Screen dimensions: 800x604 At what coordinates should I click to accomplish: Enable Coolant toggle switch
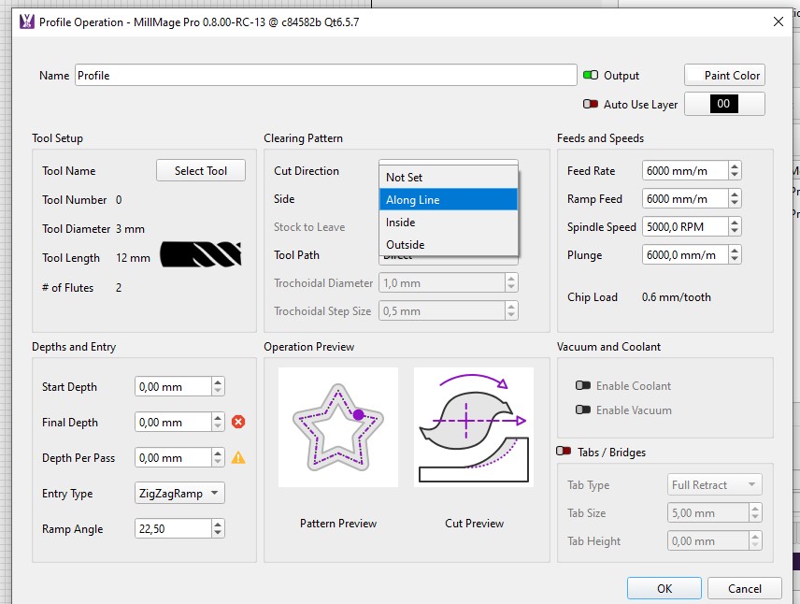(x=583, y=385)
